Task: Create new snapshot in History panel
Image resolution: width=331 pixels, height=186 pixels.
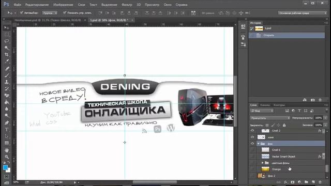Action: pos(312,100)
